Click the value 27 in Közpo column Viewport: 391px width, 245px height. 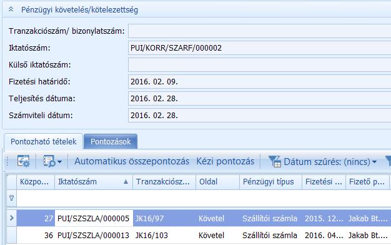[49, 219]
